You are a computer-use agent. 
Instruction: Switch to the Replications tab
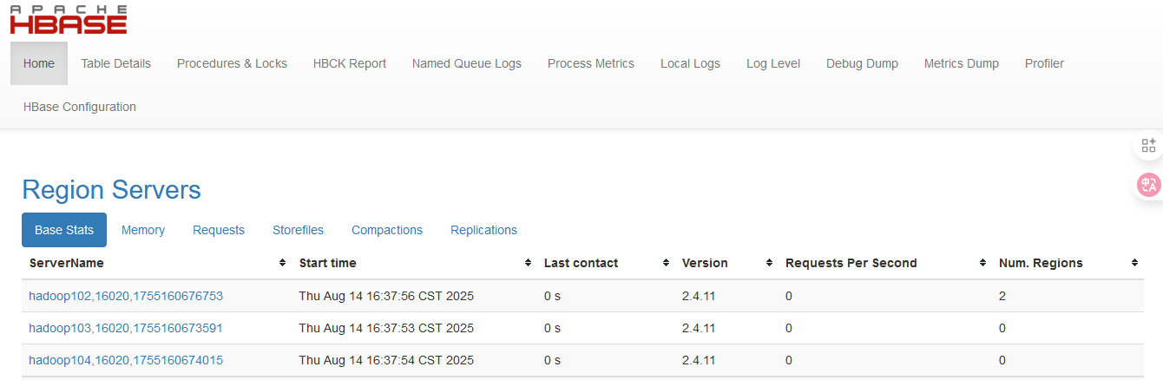[483, 230]
